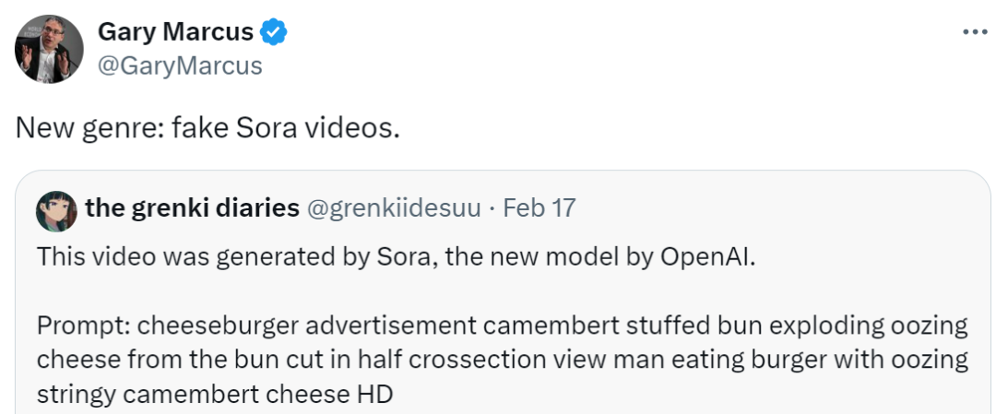
Task: Open the three-dot more options menu
Action: coord(974,31)
